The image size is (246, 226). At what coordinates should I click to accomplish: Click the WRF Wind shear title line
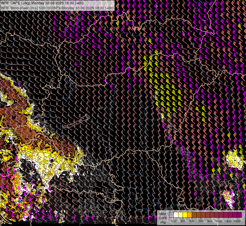(57, 8)
